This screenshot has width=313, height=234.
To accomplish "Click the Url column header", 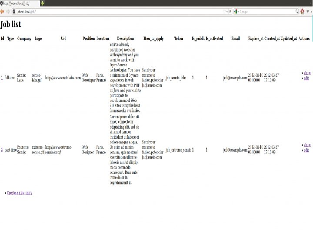I will [63, 39].
